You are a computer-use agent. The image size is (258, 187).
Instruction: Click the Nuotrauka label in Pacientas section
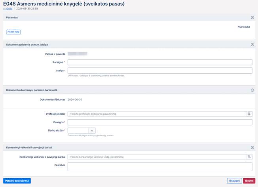(243, 27)
